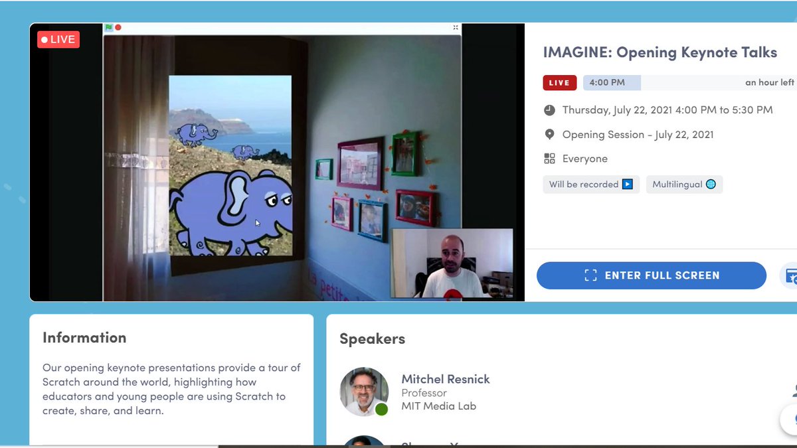Click the Scratch player fullscreen toggle icon
Viewport: 797px width, 448px height.
[x=456, y=27]
